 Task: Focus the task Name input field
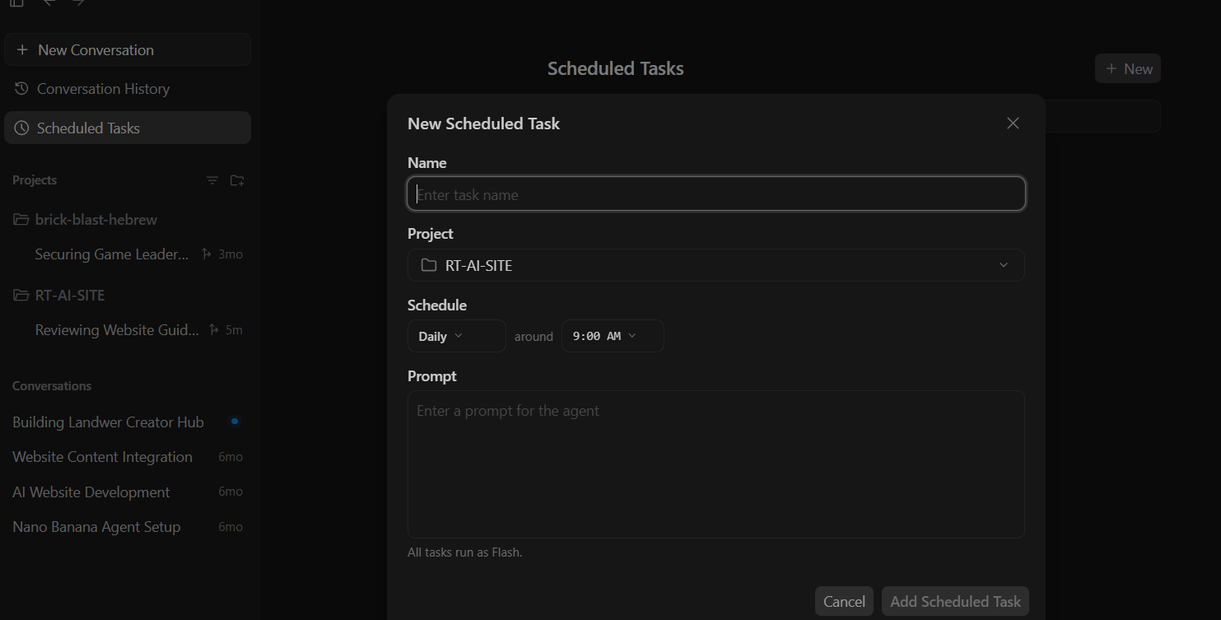[716, 194]
